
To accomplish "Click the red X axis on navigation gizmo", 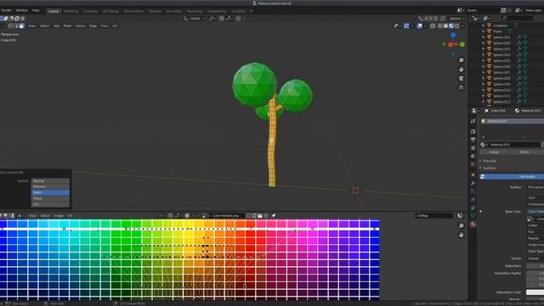I will (450, 44).
